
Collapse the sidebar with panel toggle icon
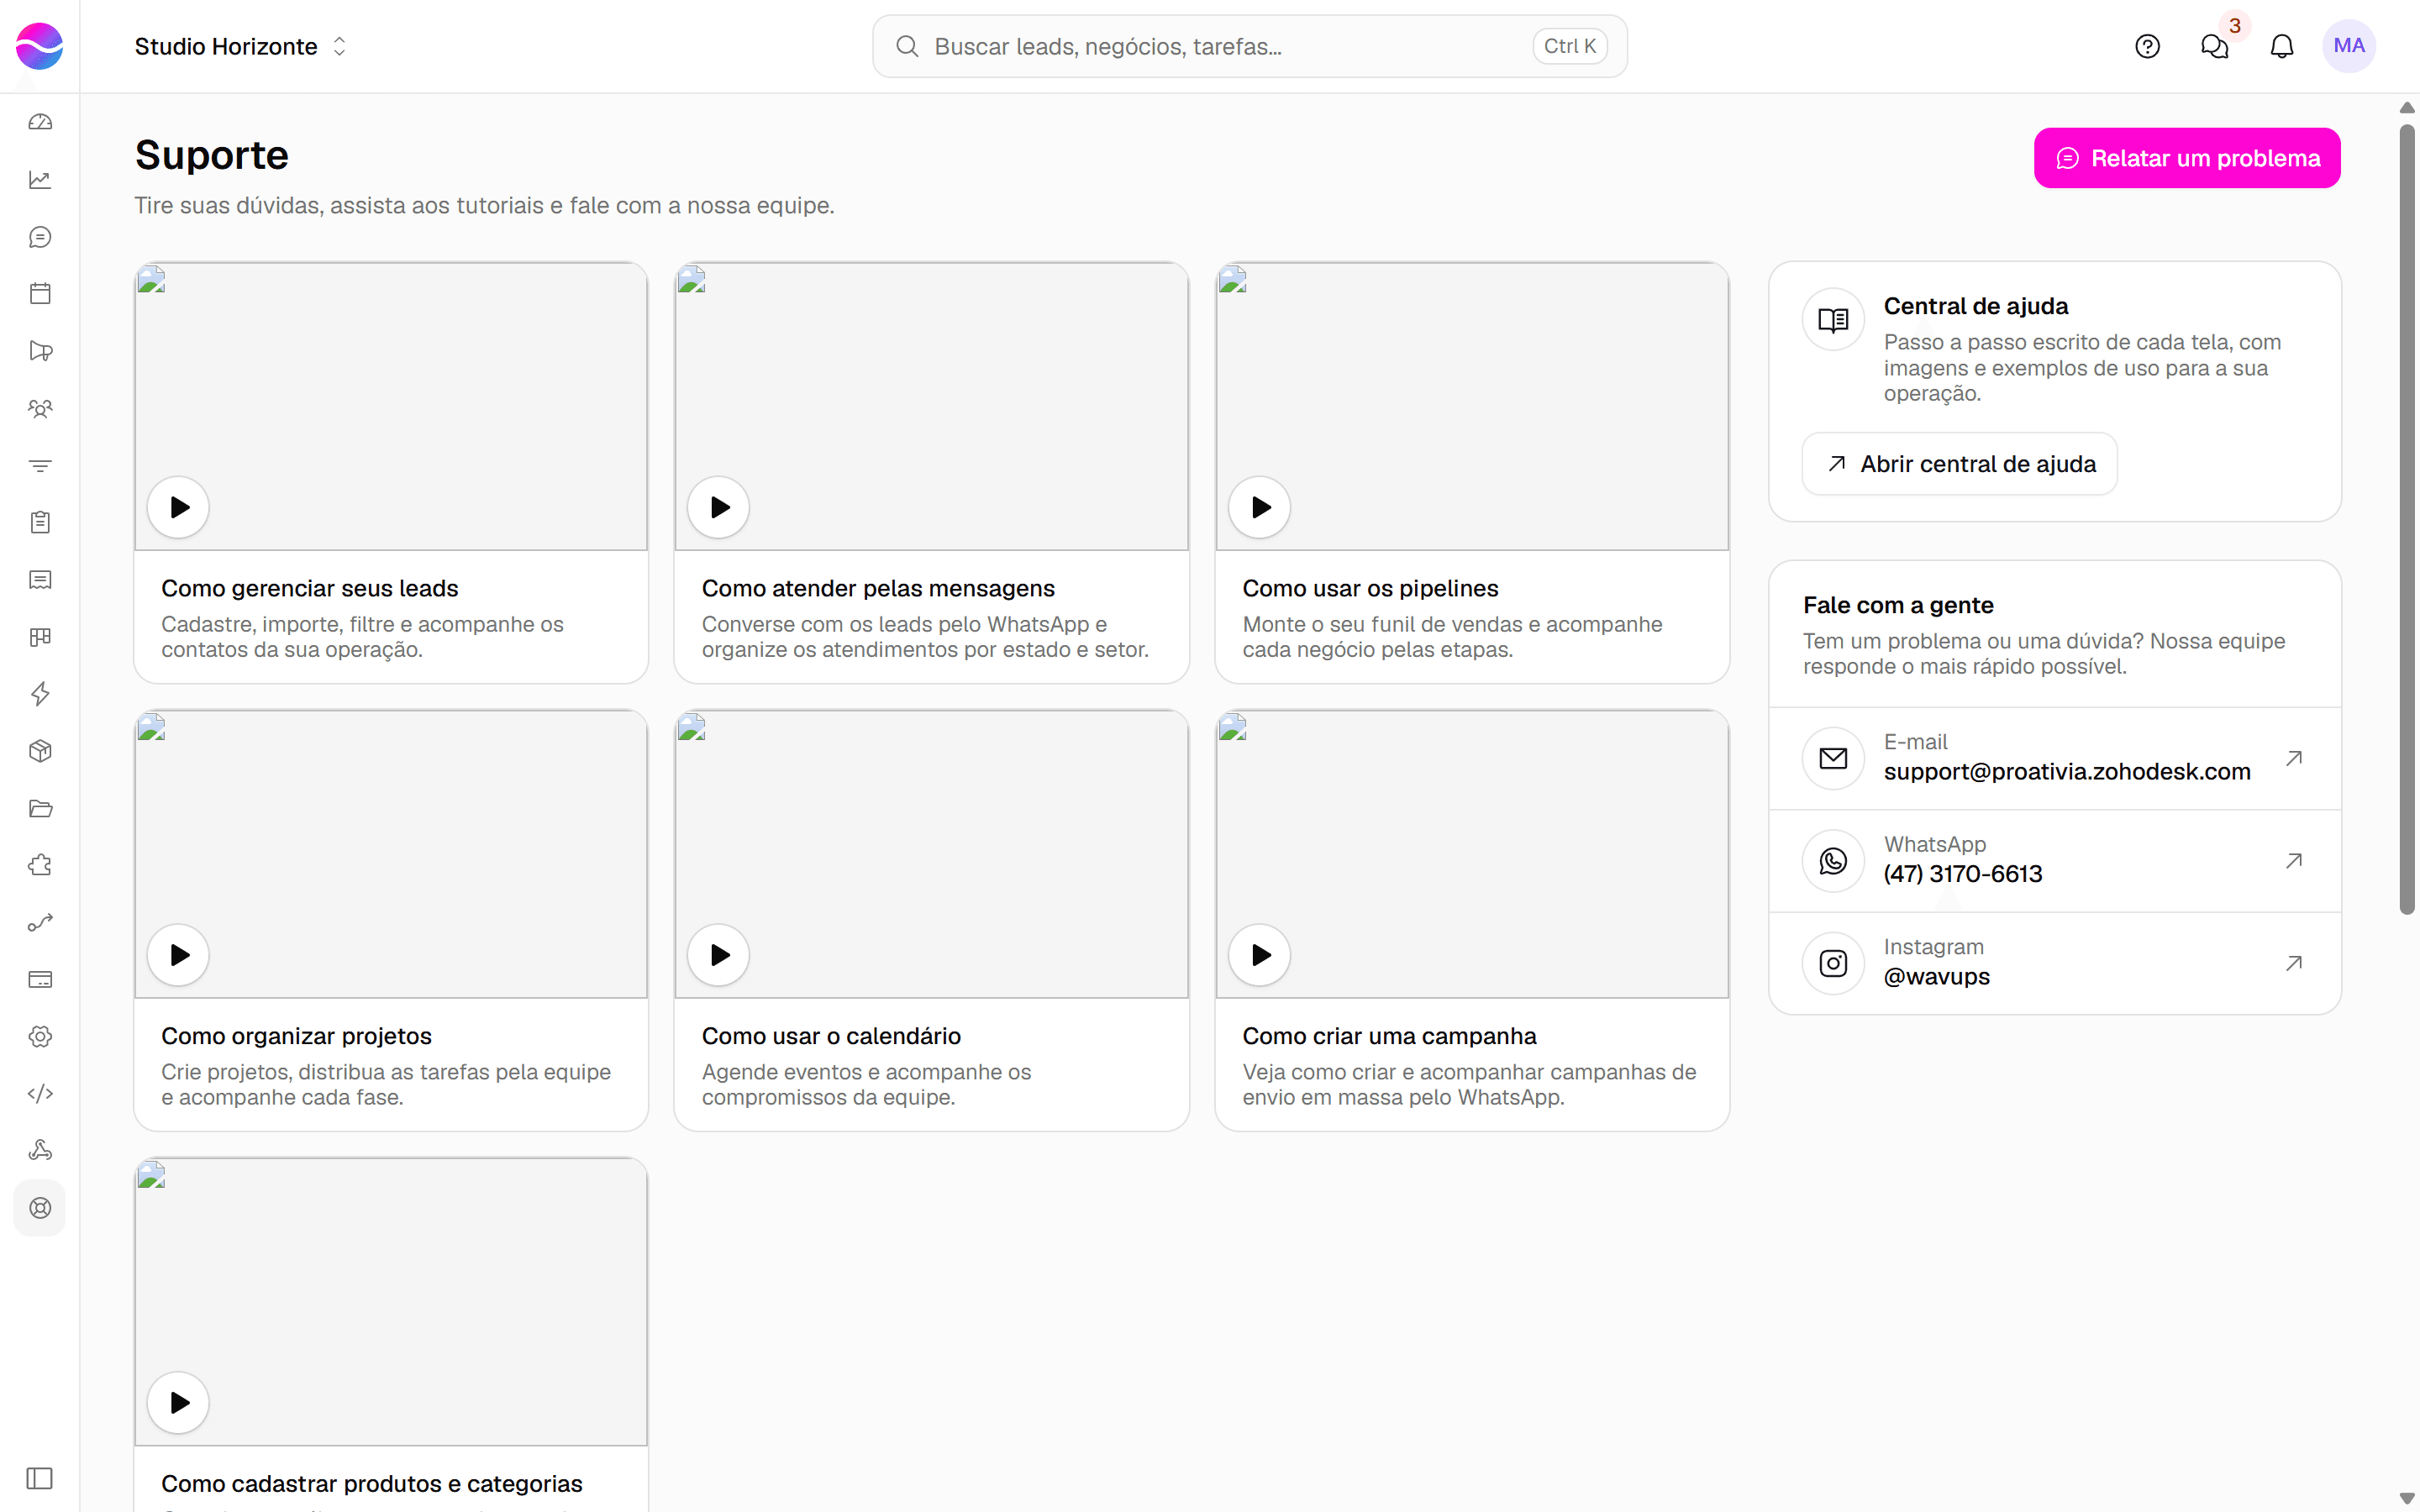coord(40,1478)
